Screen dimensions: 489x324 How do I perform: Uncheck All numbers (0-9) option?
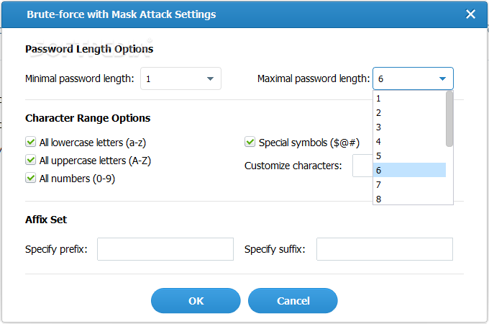click(x=31, y=179)
